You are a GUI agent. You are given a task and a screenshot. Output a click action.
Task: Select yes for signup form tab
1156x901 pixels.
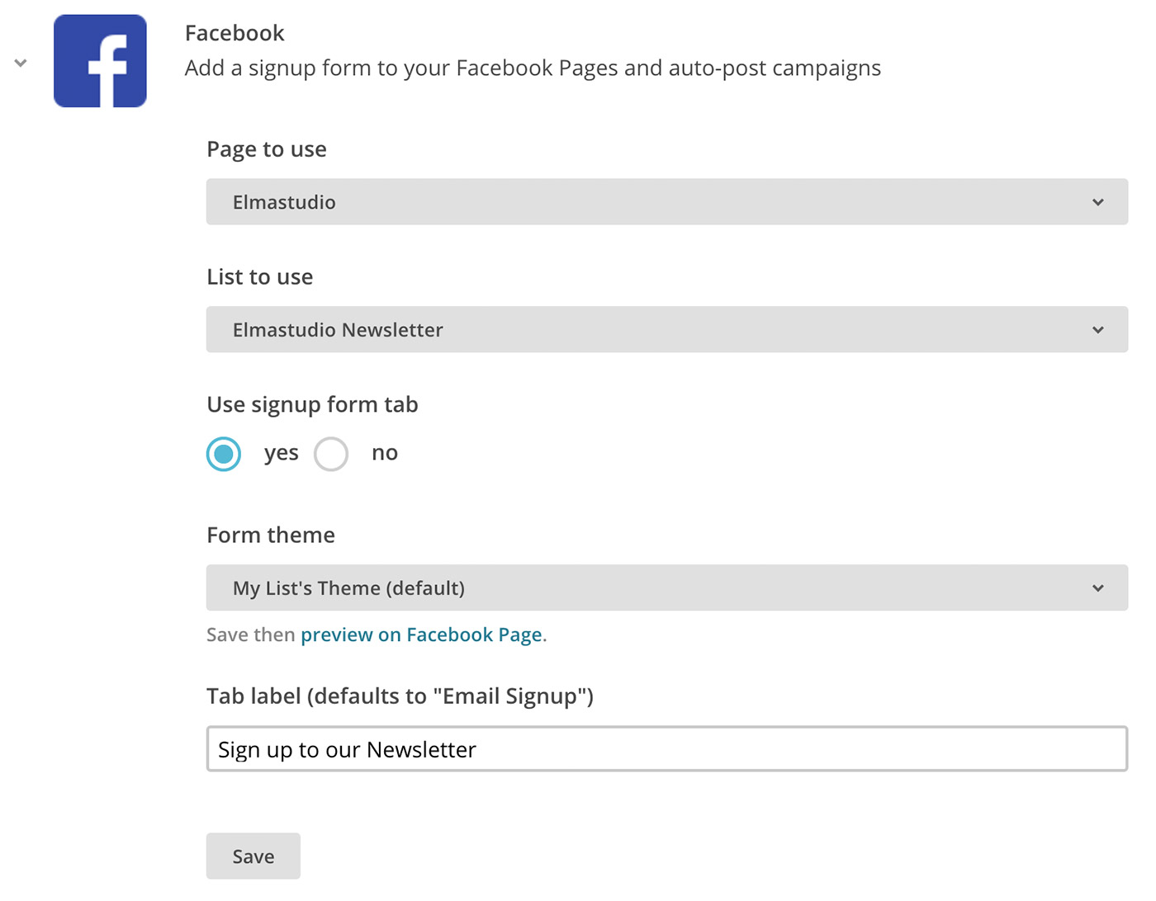click(224, 454)
